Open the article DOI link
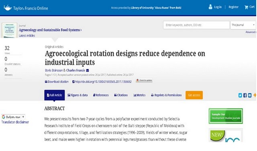The image size is (257, 151). click(102, 82)
